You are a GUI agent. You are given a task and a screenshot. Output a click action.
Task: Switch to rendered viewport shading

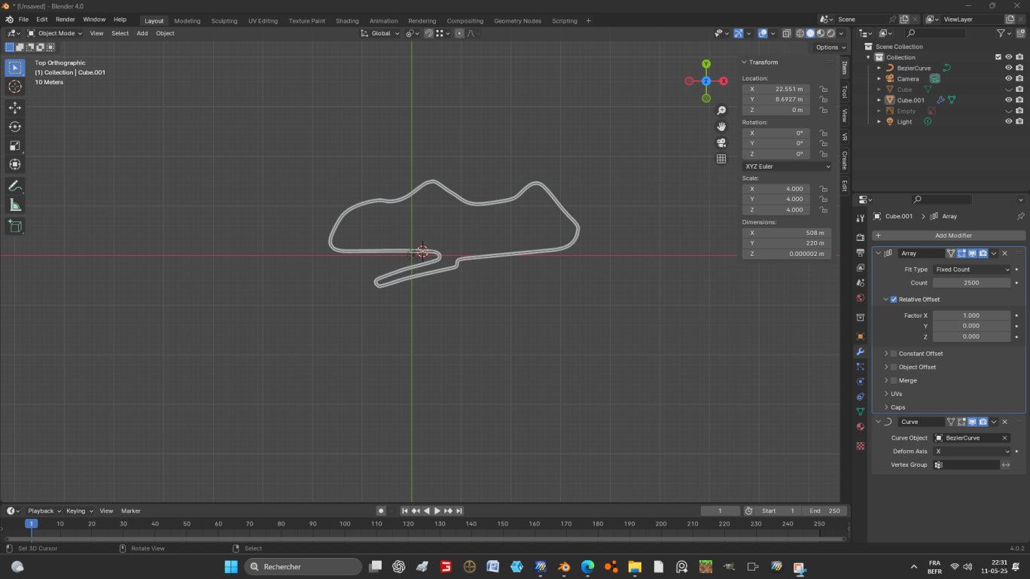pyautogui.click(x=830, y=33)
